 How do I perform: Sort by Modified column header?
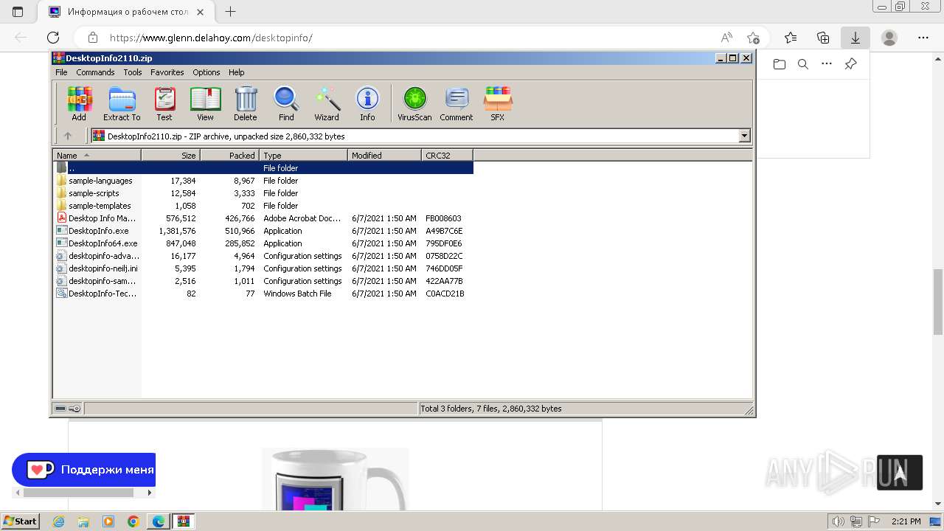384,156
